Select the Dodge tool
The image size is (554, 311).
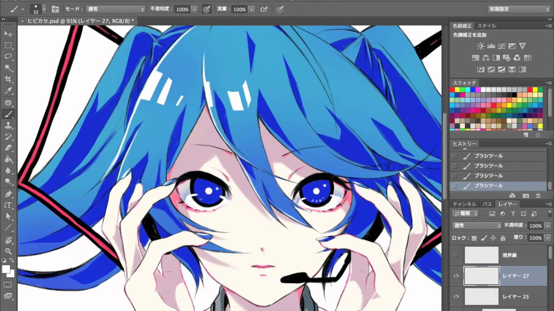point(8,182)
